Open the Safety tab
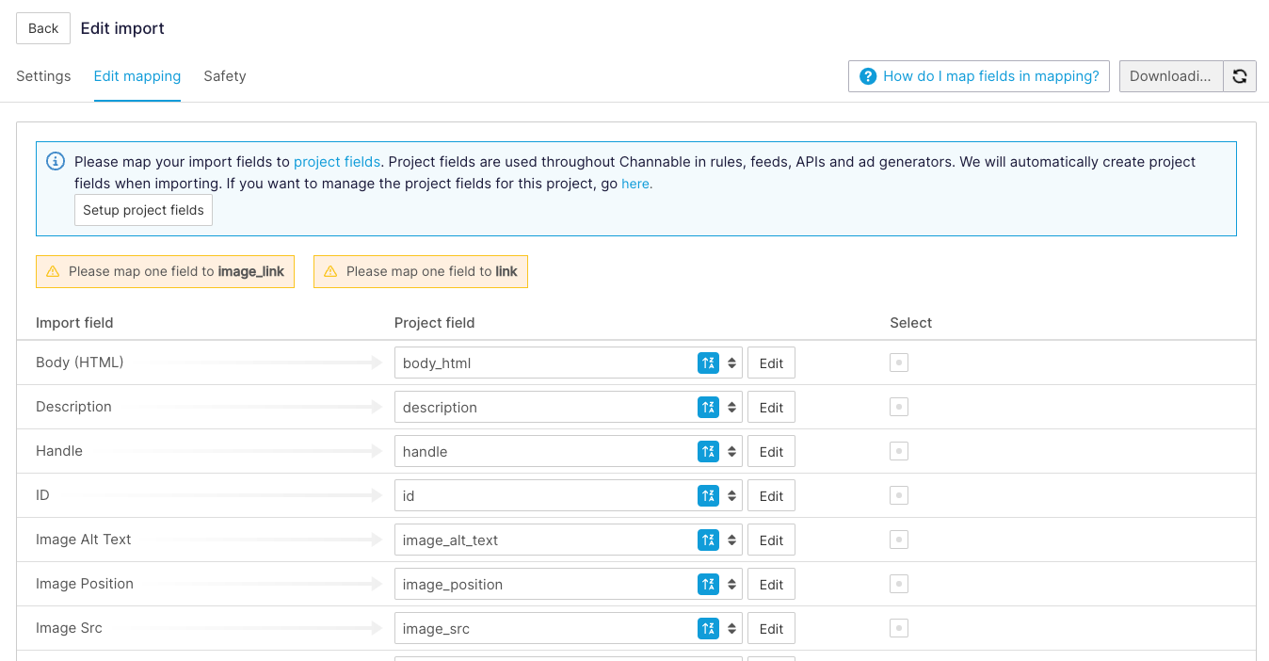This screenshot has width=1269, height=661. [225, 76]
